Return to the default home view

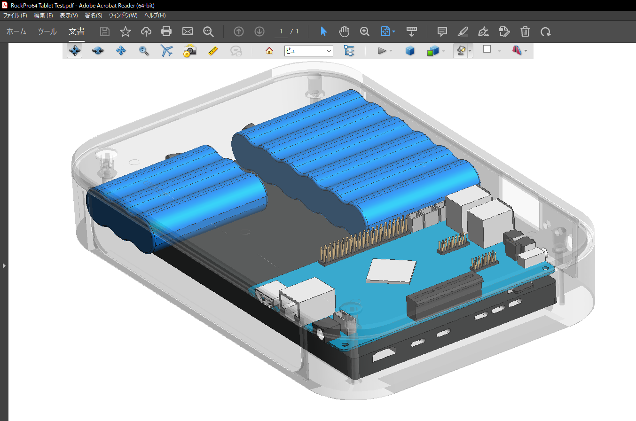(x=269, y=51)
